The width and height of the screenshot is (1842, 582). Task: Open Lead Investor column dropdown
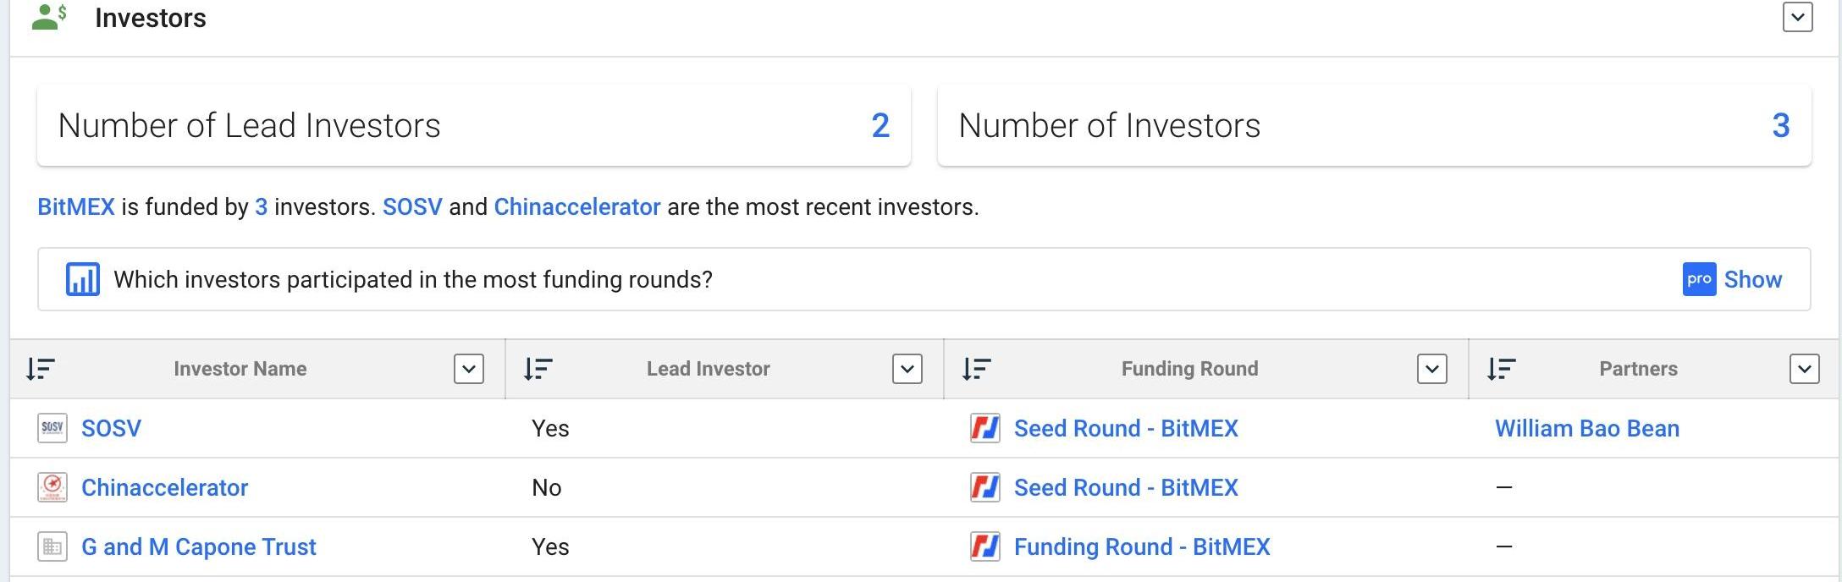click(907, 369)
